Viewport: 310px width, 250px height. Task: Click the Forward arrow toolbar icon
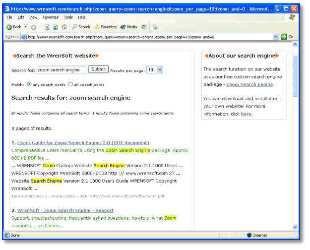(x=33, y=27)
